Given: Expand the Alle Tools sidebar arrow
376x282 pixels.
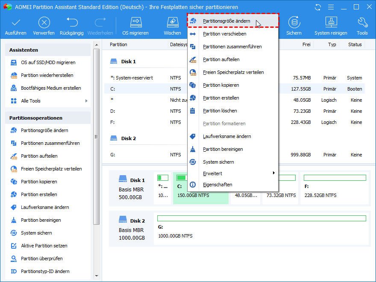Looking at the screenshot, I should [86, 101].
